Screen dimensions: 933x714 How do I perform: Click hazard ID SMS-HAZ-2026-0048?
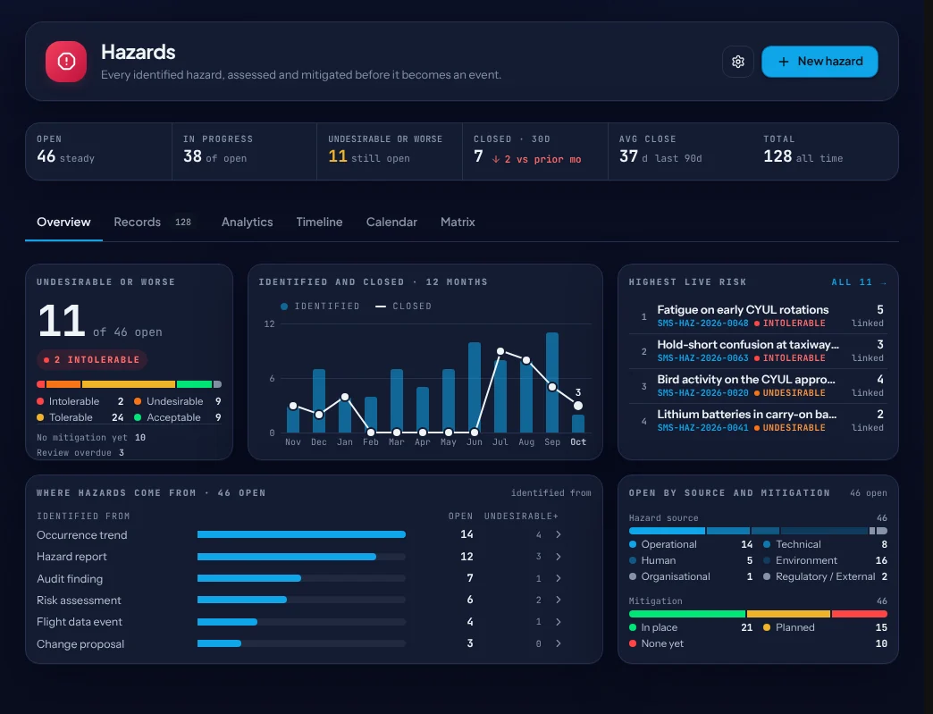(x=702, y=323)
